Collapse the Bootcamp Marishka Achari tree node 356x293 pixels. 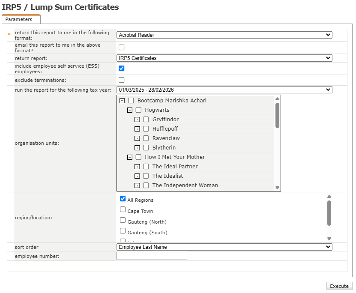point(122,101)
